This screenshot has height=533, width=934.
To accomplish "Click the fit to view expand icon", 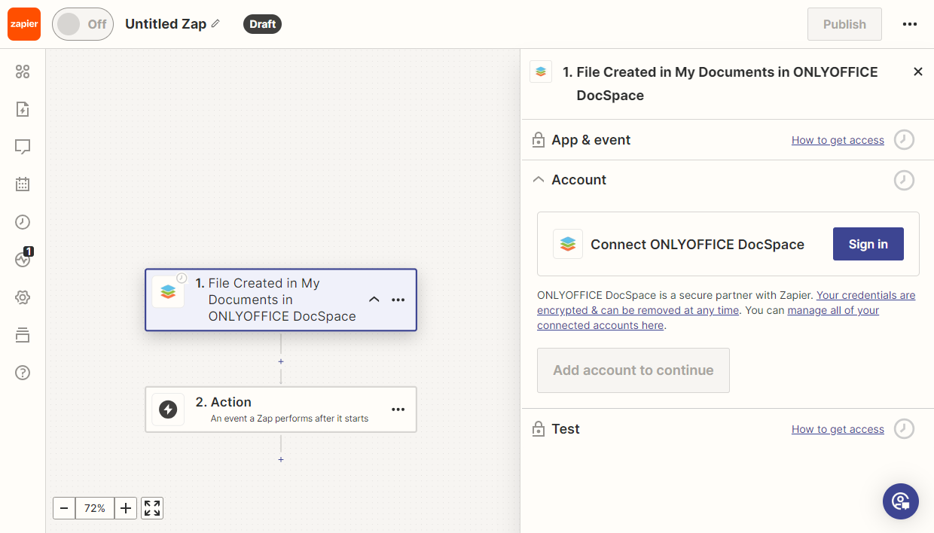I will (152, 508).
